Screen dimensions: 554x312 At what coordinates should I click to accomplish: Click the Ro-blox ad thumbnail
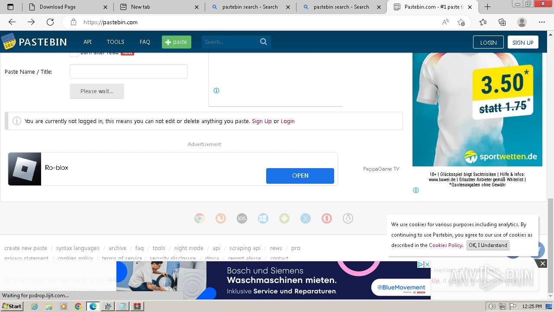coord(25,169)
